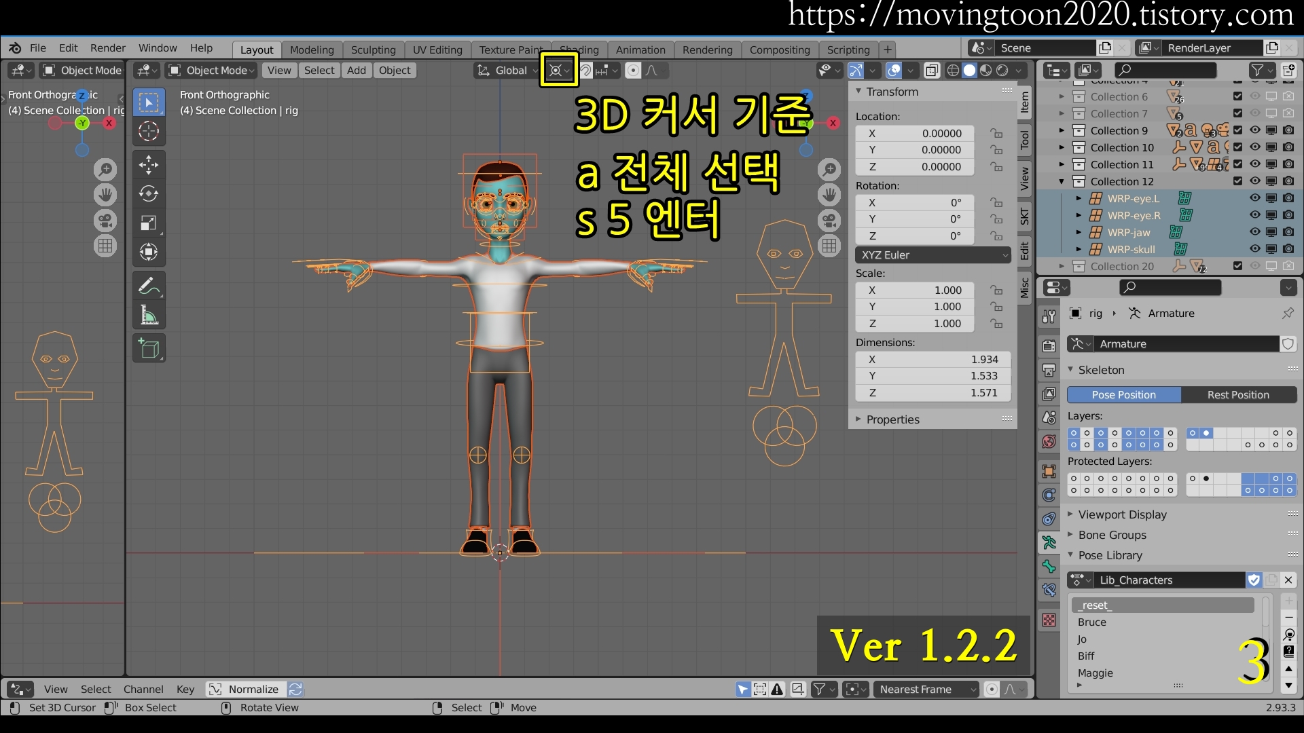The width and height of the screenshot is (1304, 733).
Task: Open the Scene properties tab
Action: coord(1049,417)
